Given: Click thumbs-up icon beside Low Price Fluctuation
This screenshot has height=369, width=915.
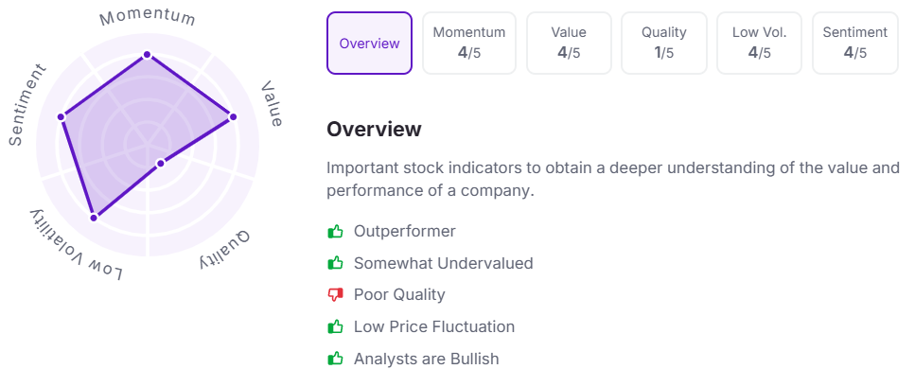Looking at the screenshot, I should tap(335, 327).
